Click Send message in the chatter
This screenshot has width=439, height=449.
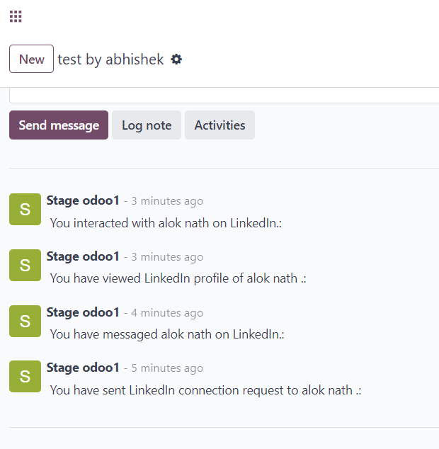[59, 125]
